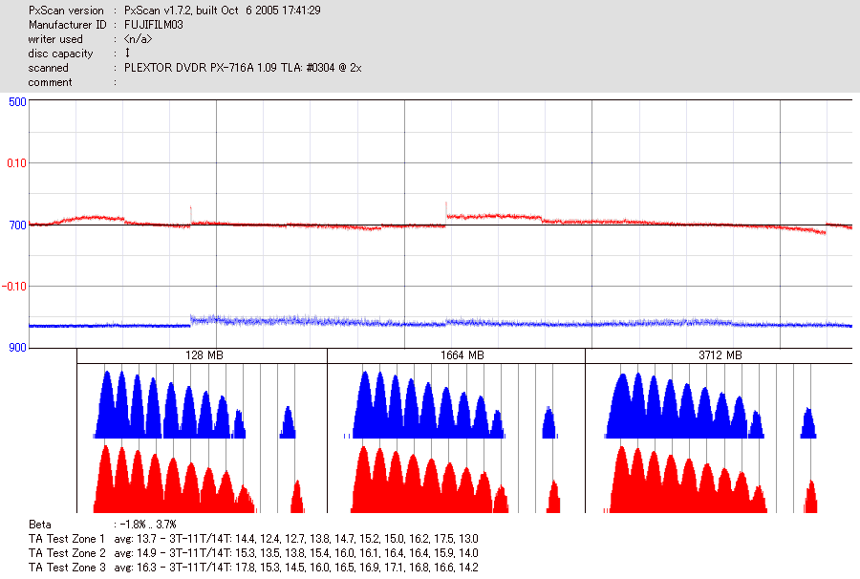Click the Zone 3 'avg: 16.3' values row
This screenshot has height=579, width=860.
(296, 568)
